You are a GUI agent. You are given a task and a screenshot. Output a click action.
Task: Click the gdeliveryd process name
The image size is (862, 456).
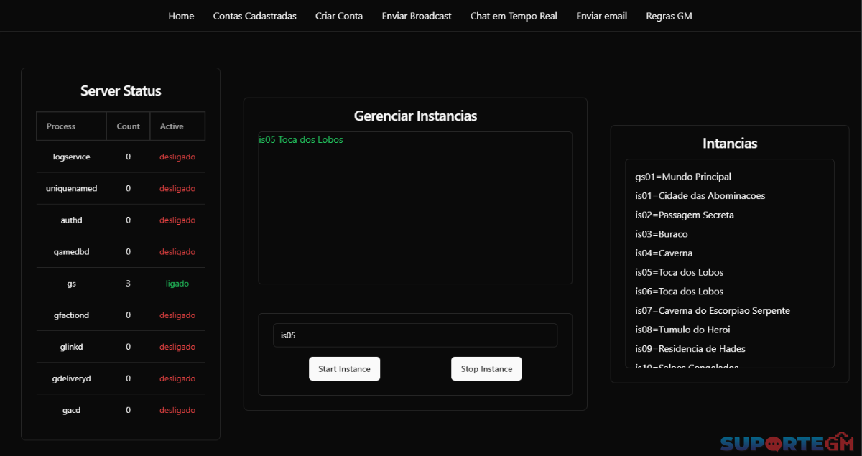pos(72,378)
